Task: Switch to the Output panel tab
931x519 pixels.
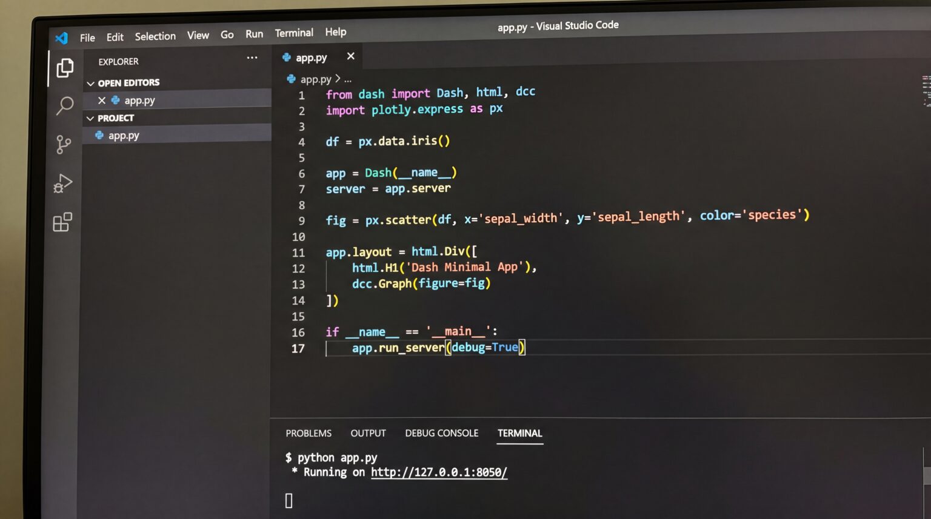Action: 368,434
